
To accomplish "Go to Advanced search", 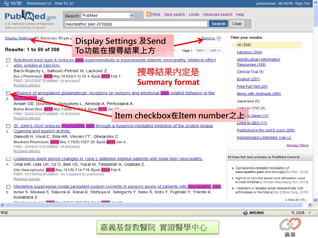I will pos(217,15).
